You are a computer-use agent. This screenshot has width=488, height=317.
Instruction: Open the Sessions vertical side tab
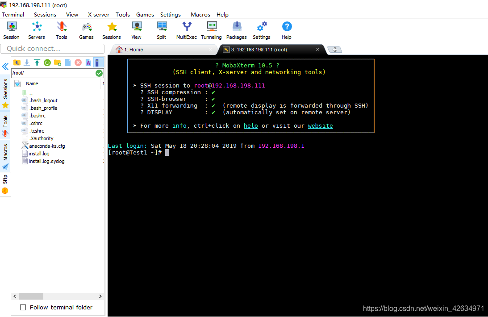click(5, 93)
